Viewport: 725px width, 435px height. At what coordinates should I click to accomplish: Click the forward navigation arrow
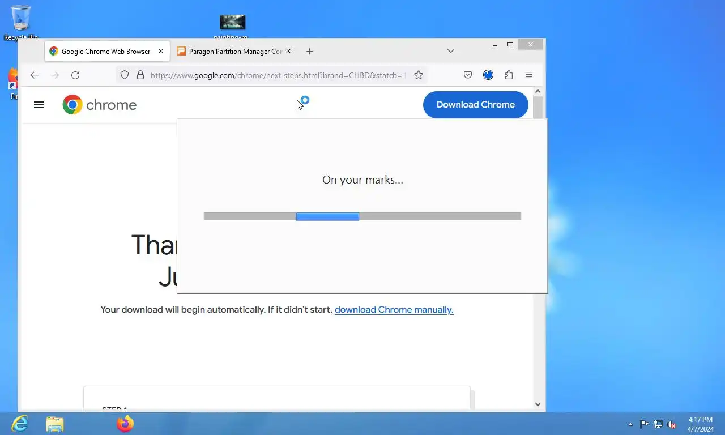point(55,75)
